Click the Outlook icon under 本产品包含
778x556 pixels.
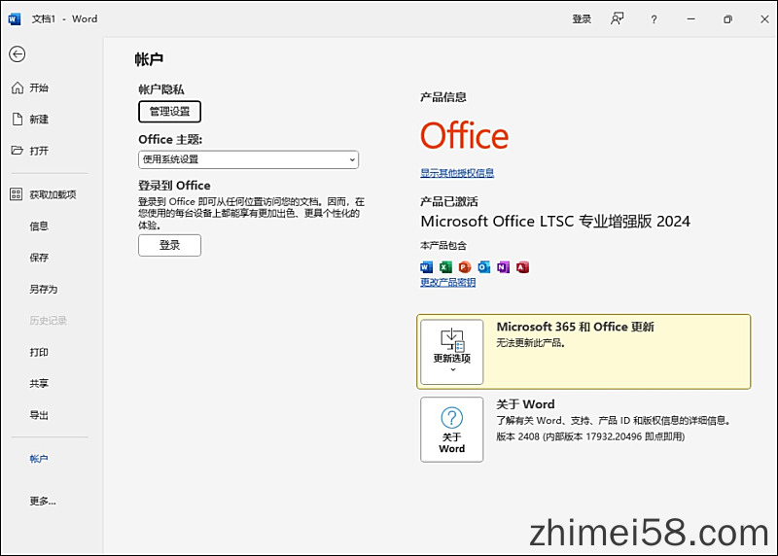click(x=483, y=267)
